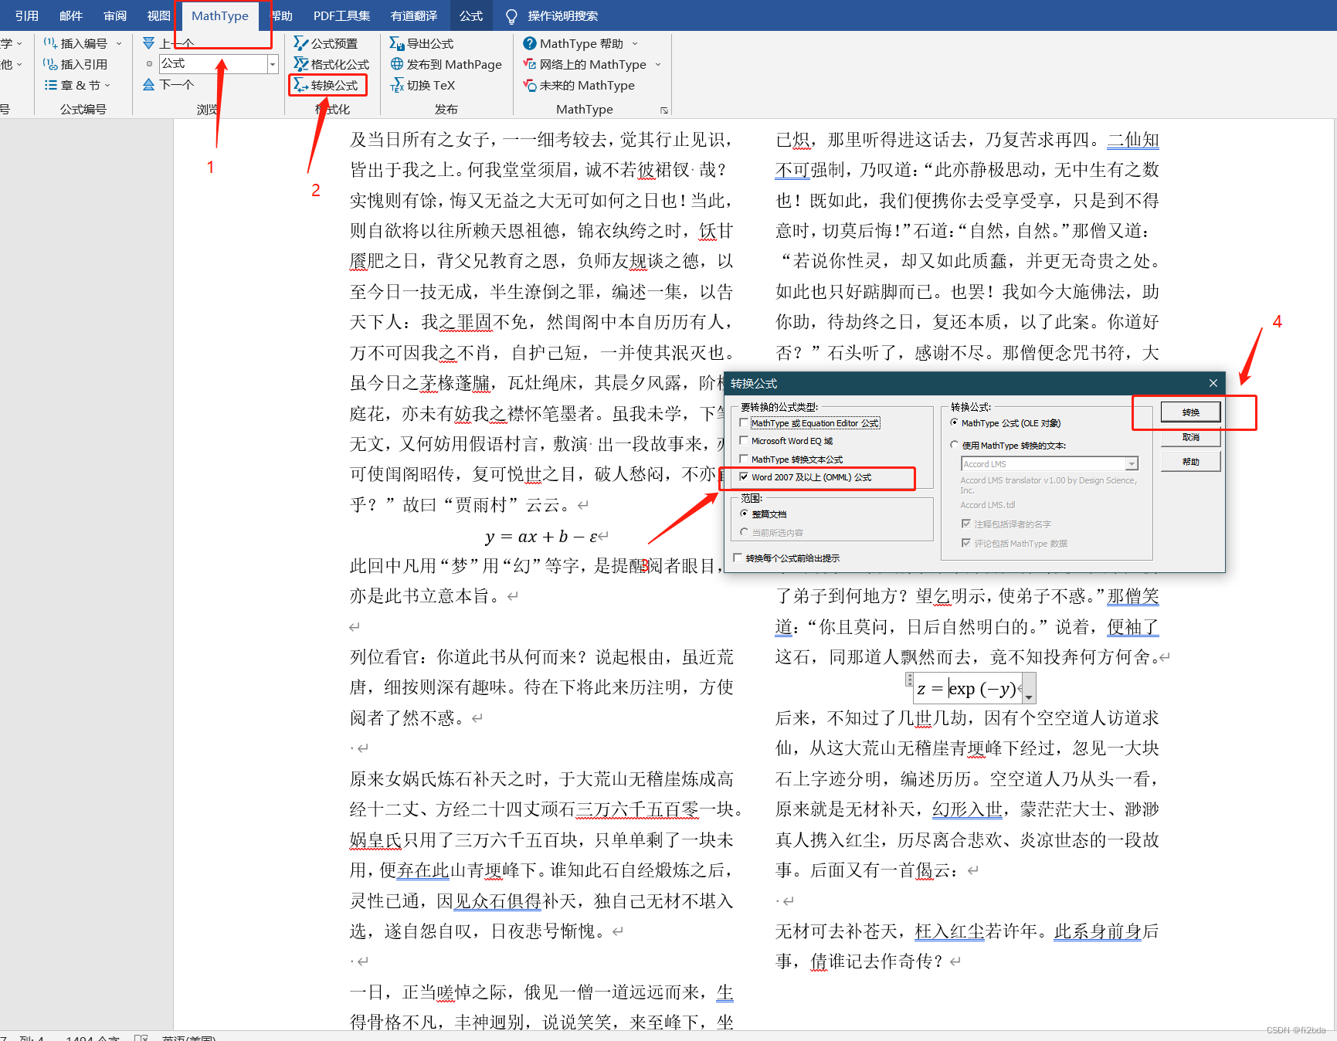Image resolution: width=1337 pixels, height=1041 pixels.
Task: Click the 导出公式 export equations icon
Action: click(x=396, y=43)
